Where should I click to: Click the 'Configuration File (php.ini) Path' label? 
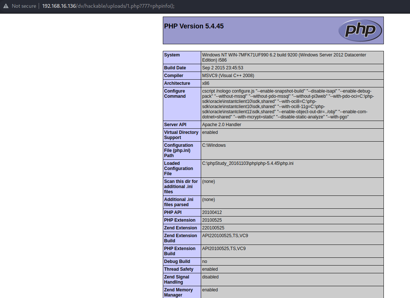179,150
